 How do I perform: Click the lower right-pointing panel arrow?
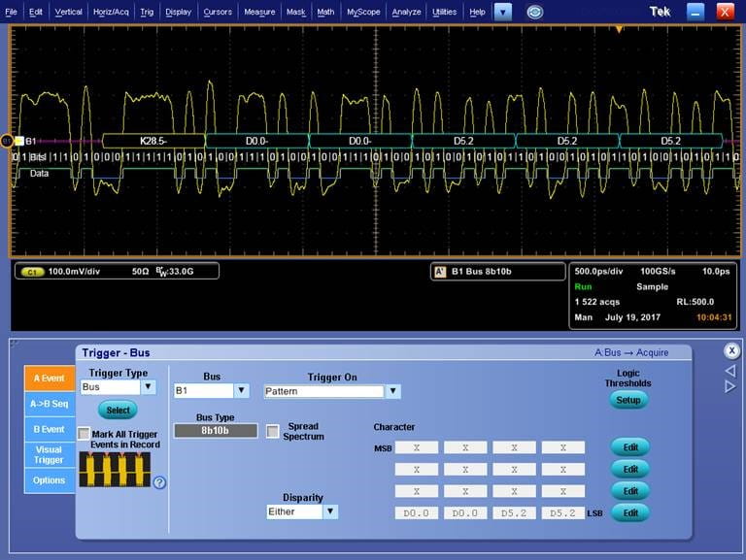(730, 386)
